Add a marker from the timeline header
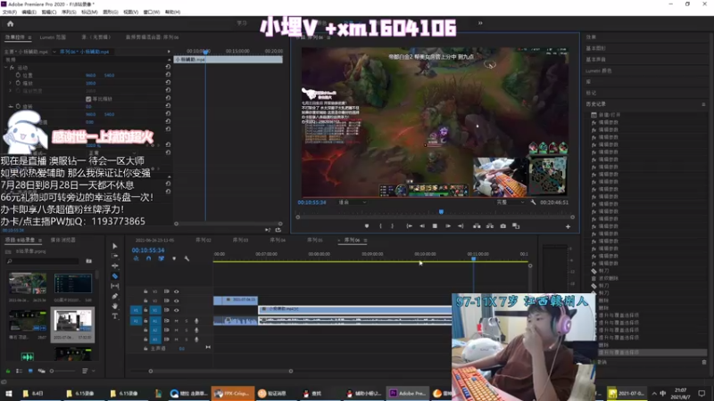 click(174, 258)
